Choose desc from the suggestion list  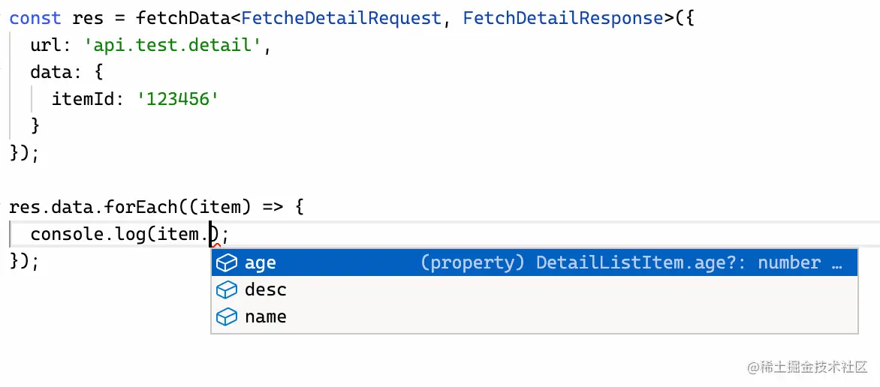[266, 289]
